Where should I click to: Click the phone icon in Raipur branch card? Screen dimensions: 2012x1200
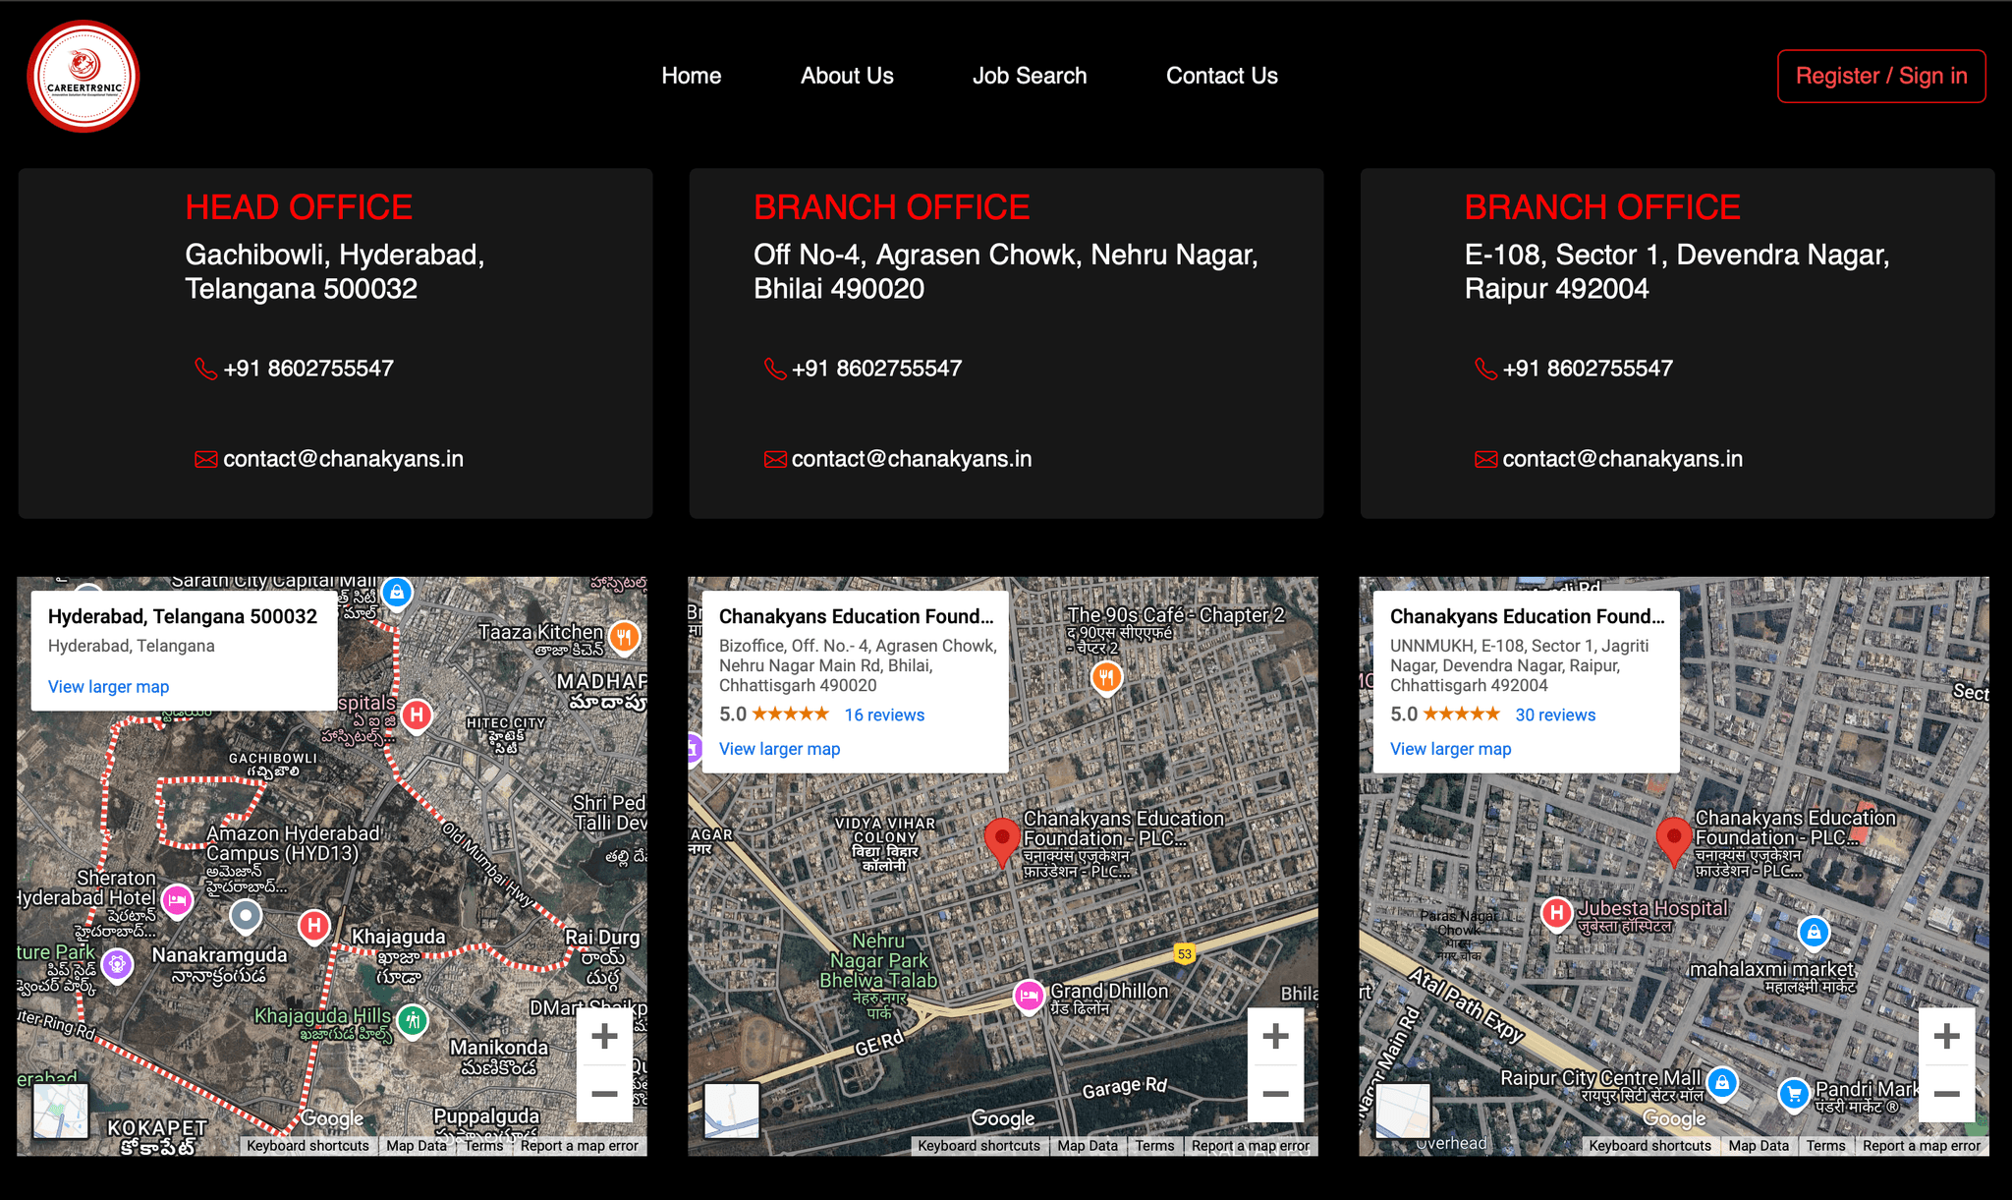pos(1485,369)
